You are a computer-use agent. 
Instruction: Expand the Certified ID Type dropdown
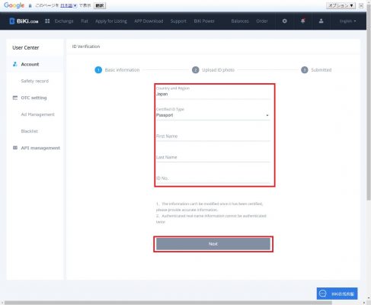[213, 115]
